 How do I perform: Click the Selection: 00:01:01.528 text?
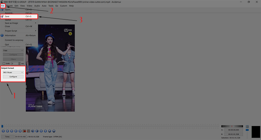tap(231, 138)
